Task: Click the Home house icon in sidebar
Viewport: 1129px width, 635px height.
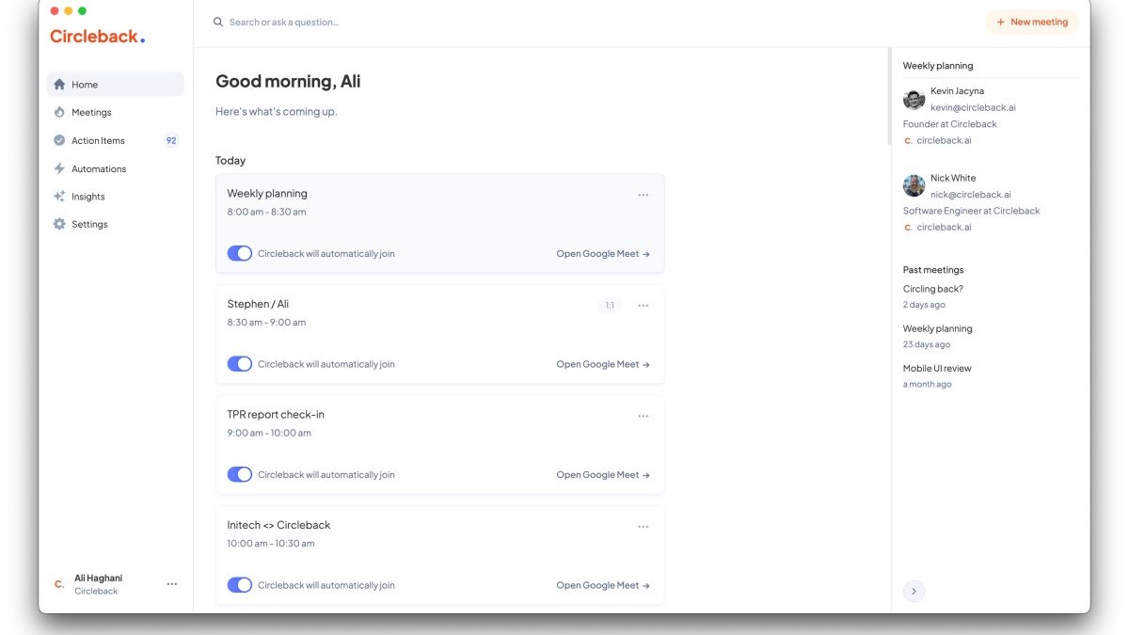Action: (x=59, y=85)
